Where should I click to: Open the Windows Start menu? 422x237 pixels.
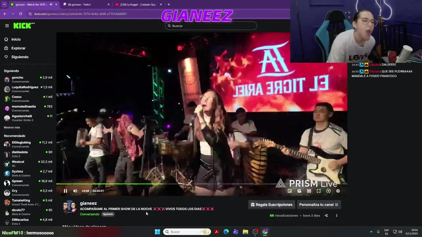[x=157, y=232]
